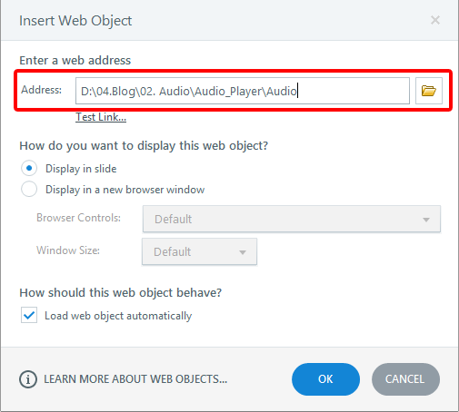Select the Display in slide radio button
This screenshot has width=459, height=412.
[29, 168]
